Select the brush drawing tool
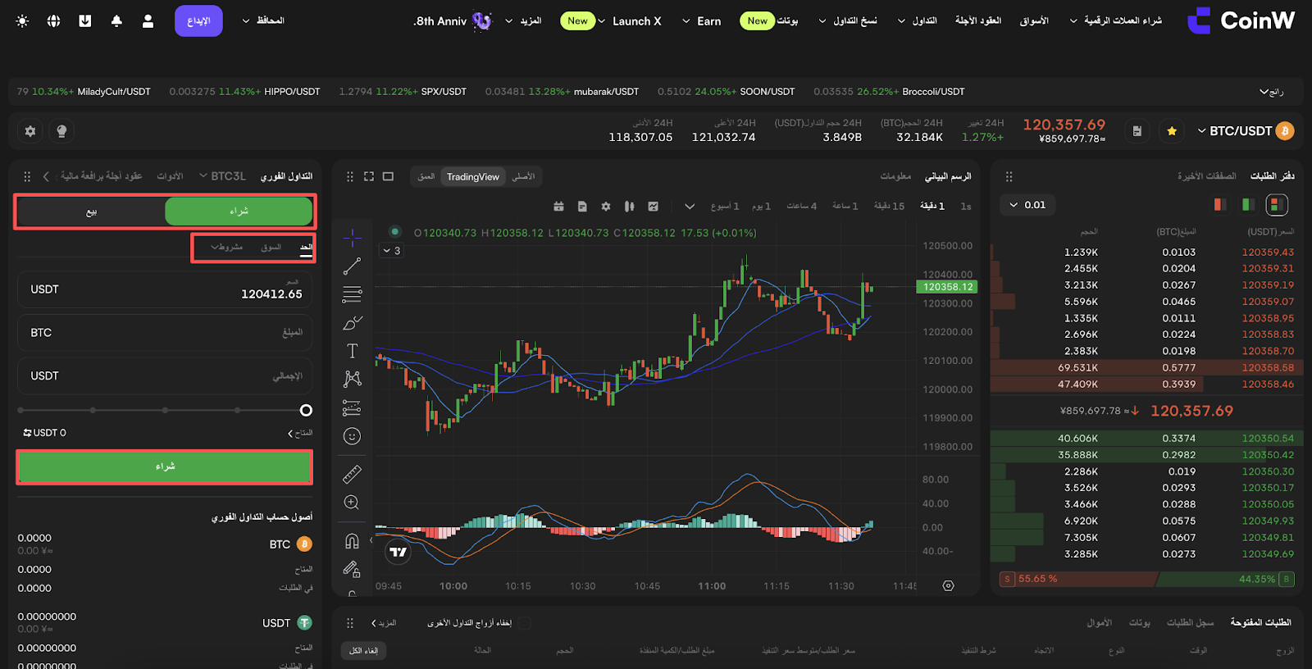The width and height of the screenshot is (1312, 669). [353, 323]
